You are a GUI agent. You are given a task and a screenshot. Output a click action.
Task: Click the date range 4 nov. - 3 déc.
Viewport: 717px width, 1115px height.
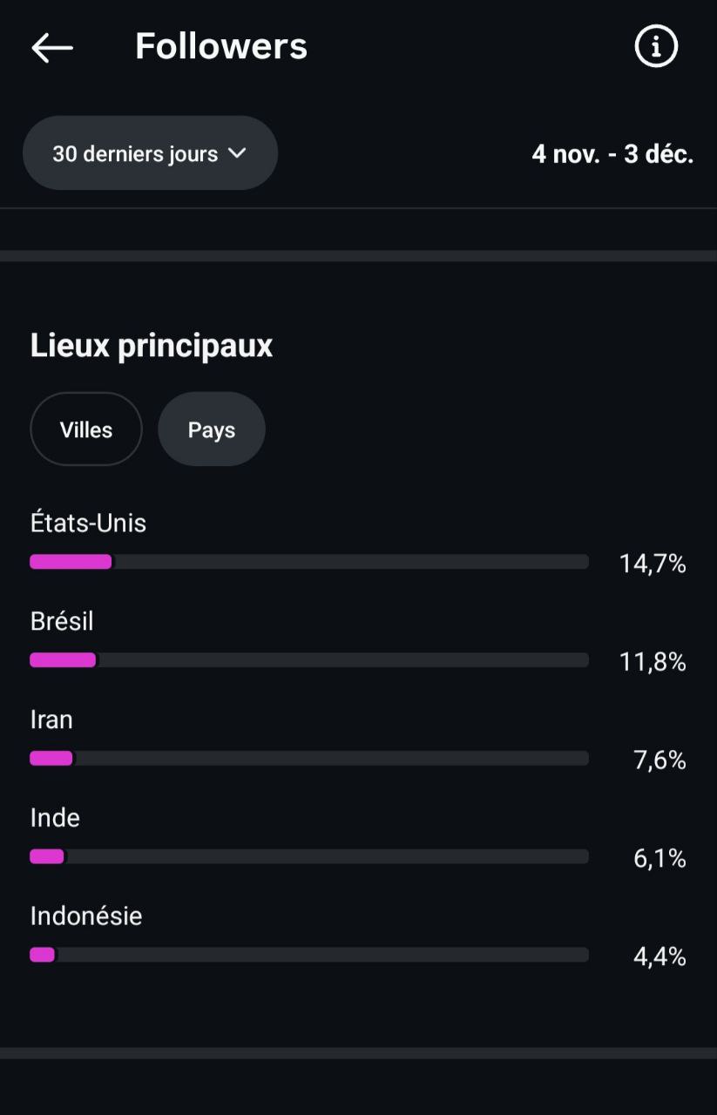coord(612,154)
